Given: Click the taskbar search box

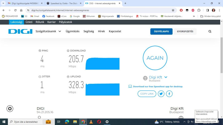Looking at the screenshot, I should point(31,122).
